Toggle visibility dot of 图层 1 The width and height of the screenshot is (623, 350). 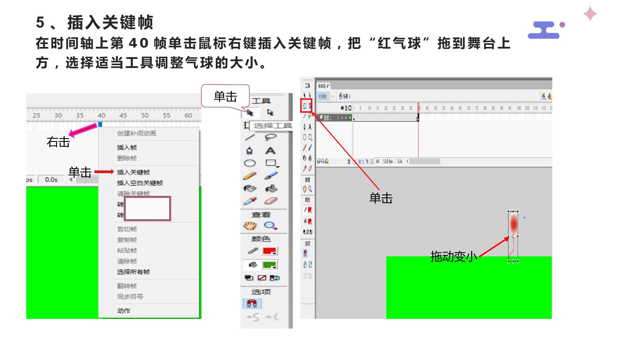coord(342,118)
